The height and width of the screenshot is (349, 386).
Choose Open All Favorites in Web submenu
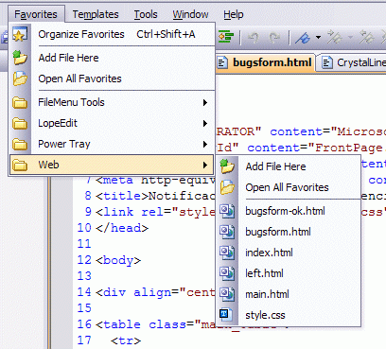click(x=289, y=187)
